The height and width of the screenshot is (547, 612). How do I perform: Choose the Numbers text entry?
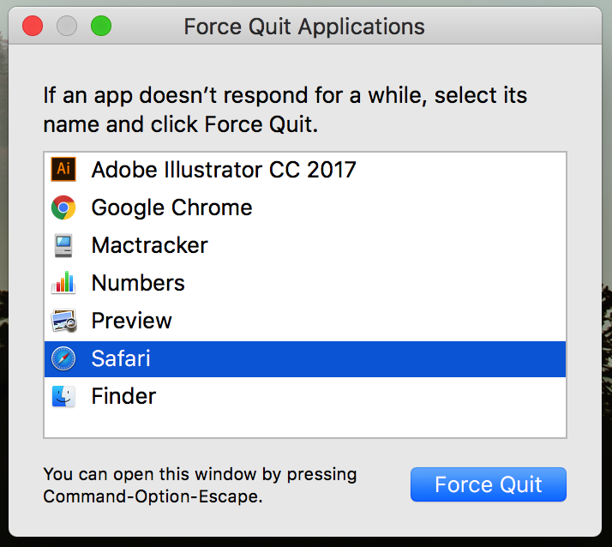(138, 283)
